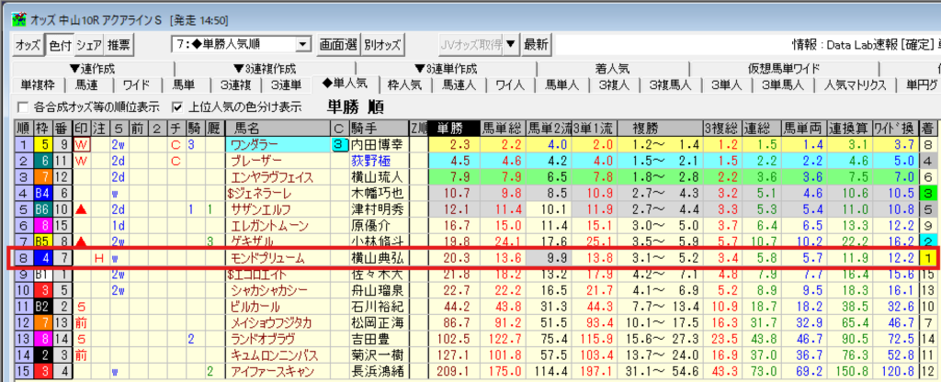
Task: Click the red H mark on モンドプリューム's row
Action: [99, 259]
